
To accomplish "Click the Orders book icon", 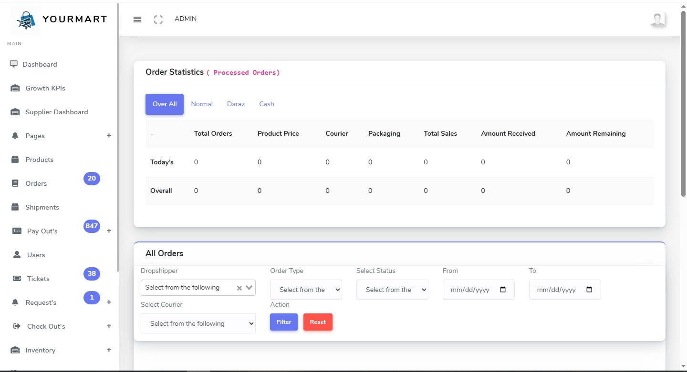I will tap(15, 183).
